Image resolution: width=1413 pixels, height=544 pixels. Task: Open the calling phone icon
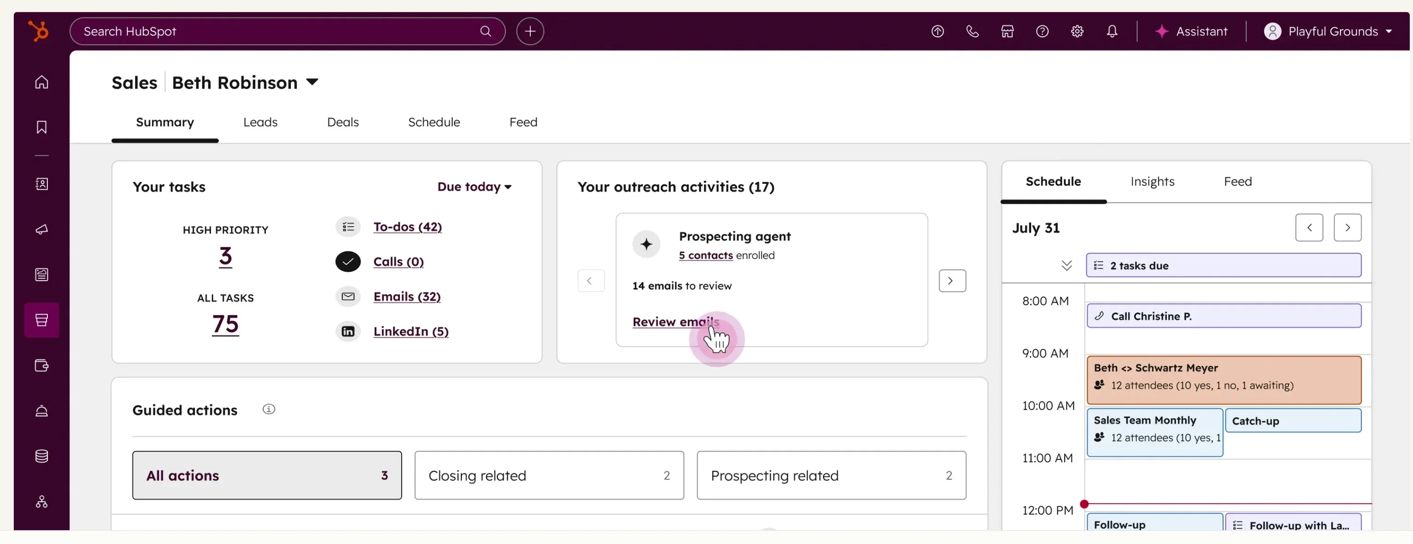pyautogui.click(x=972, y=31)
